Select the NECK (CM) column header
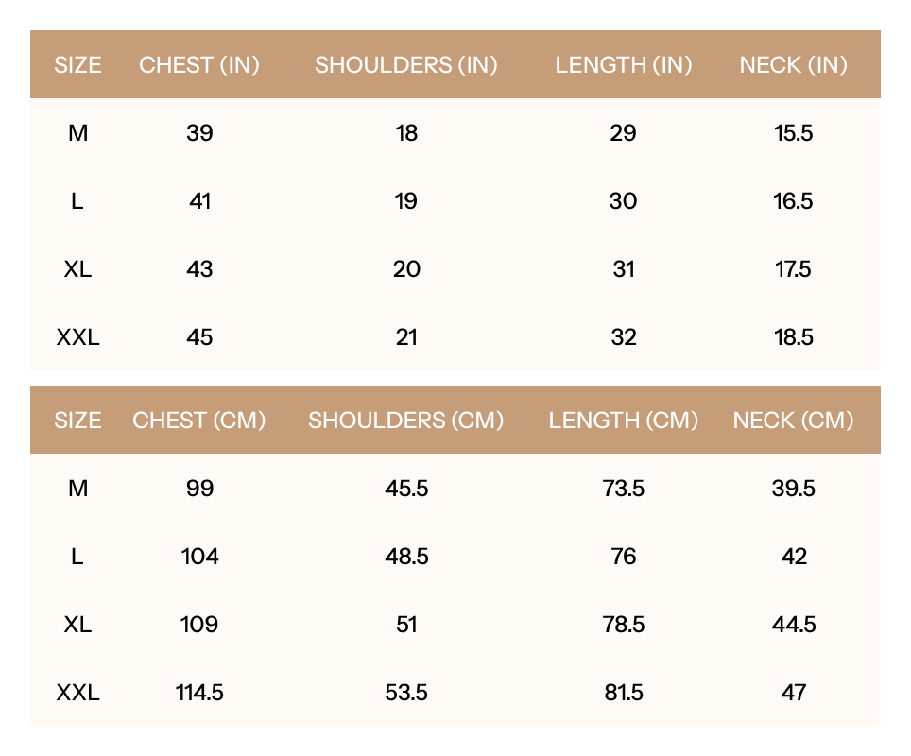Screen dimensions: 911x756 click(793, 421)
